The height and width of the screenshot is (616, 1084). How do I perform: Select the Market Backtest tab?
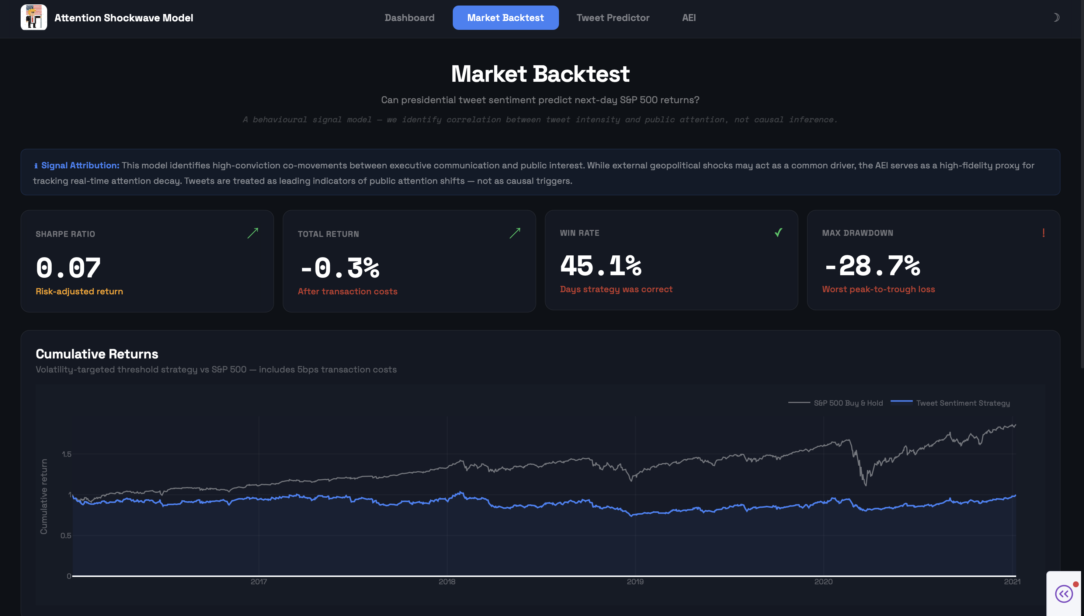pos(505,18)
